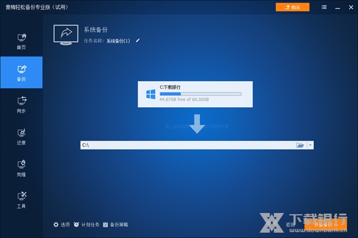Click the C: drive usage bar

click(200, 94)
